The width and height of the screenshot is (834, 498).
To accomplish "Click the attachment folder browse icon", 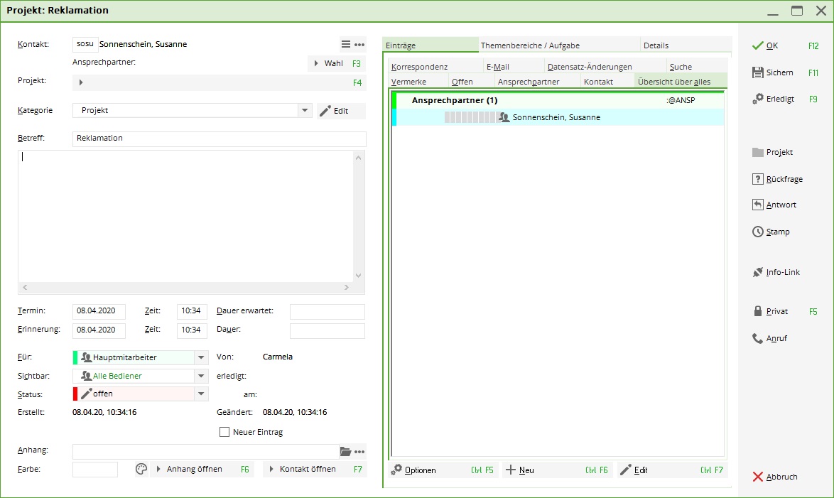I will coord(345,451).
